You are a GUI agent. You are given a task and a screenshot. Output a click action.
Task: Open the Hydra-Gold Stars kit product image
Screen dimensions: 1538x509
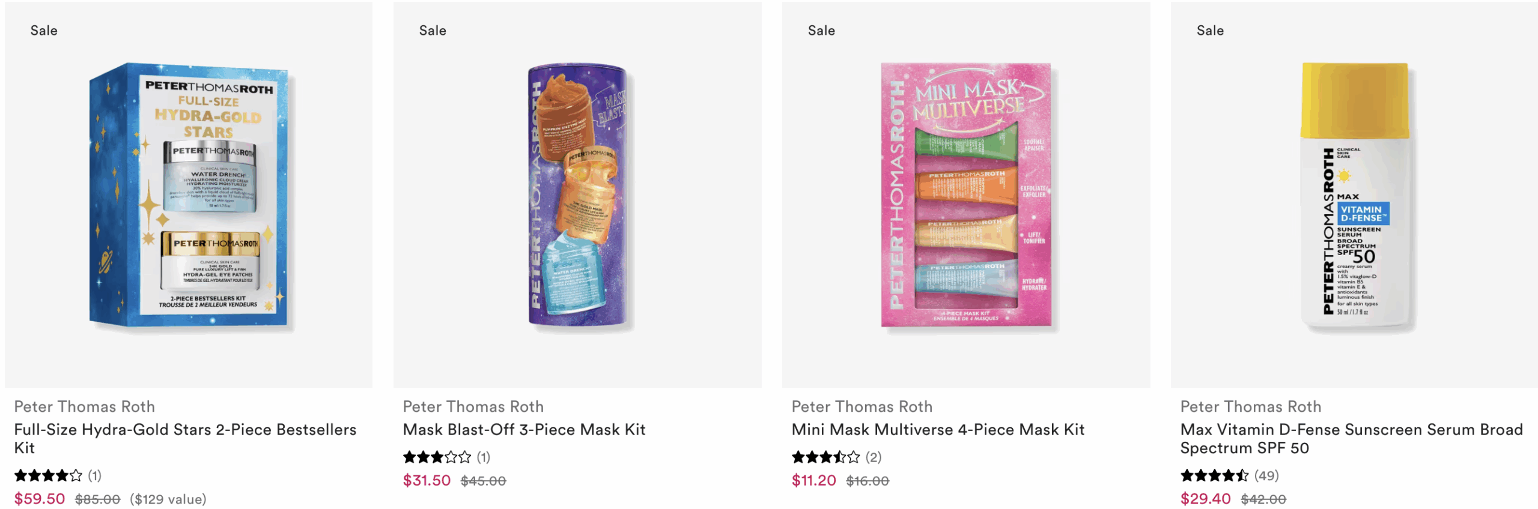189,196
